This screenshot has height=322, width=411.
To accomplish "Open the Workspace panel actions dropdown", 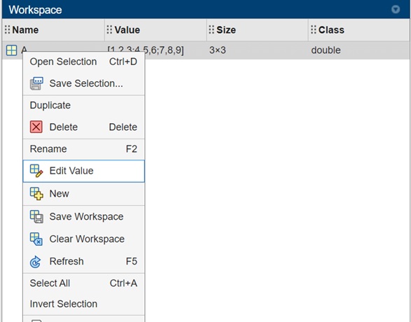I will tap(396, 9).
